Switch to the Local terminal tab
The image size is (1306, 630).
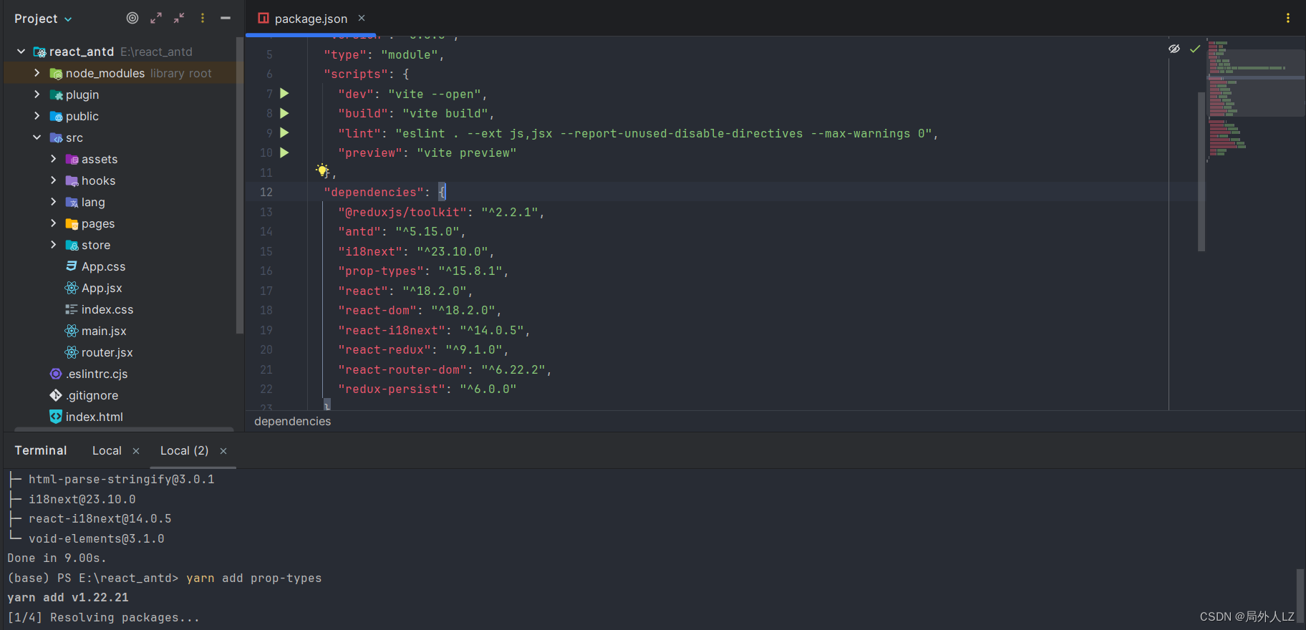107,451
